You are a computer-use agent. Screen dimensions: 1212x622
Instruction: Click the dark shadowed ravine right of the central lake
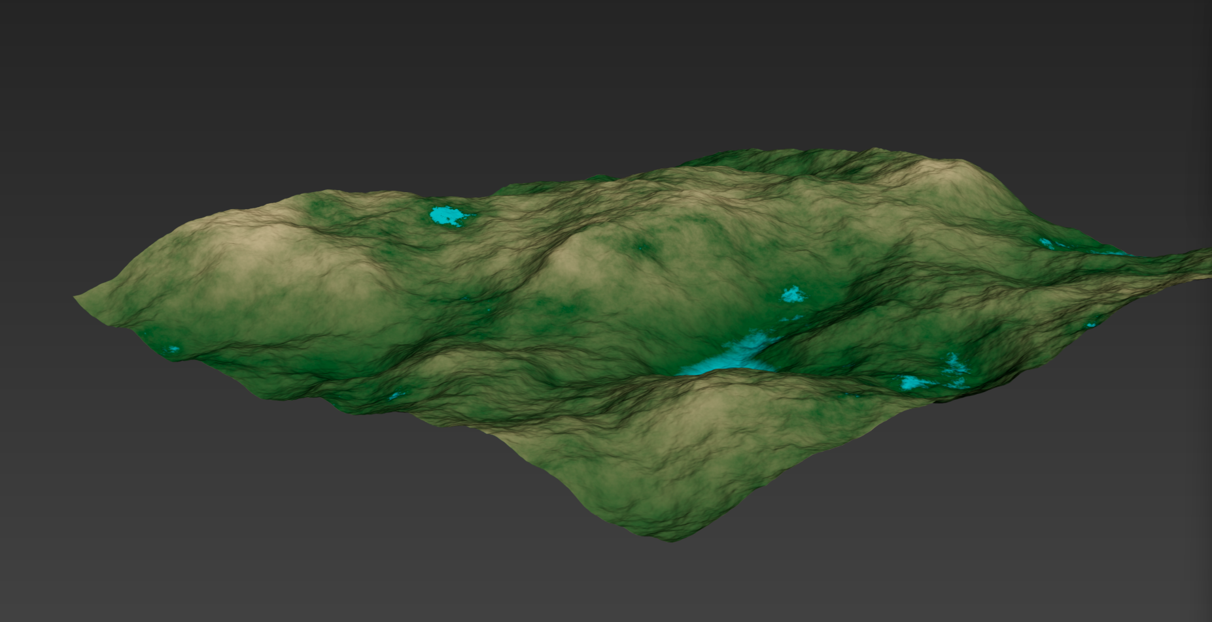tap(850, 307)
